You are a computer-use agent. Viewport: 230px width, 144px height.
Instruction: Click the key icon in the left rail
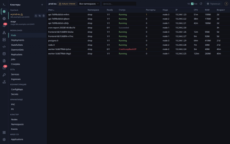pyautogui.click(x=4, y=75)
